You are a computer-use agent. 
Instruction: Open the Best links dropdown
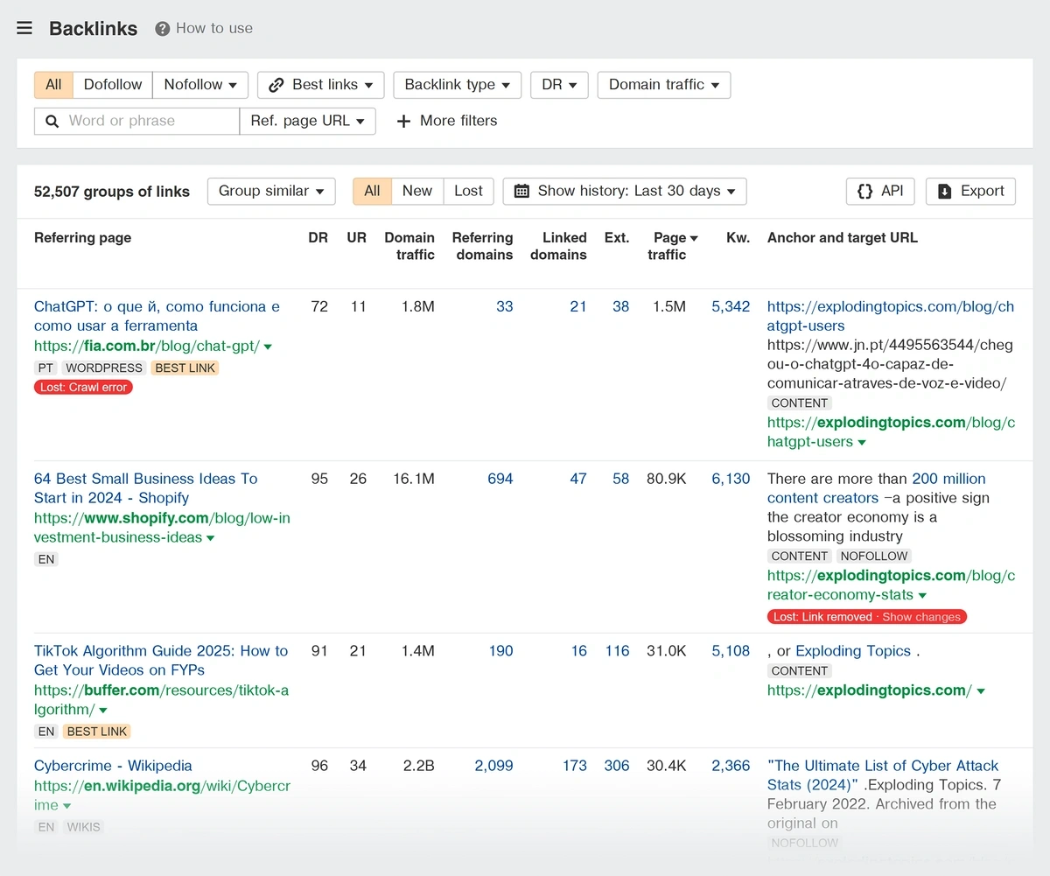(x=320, y=85)
